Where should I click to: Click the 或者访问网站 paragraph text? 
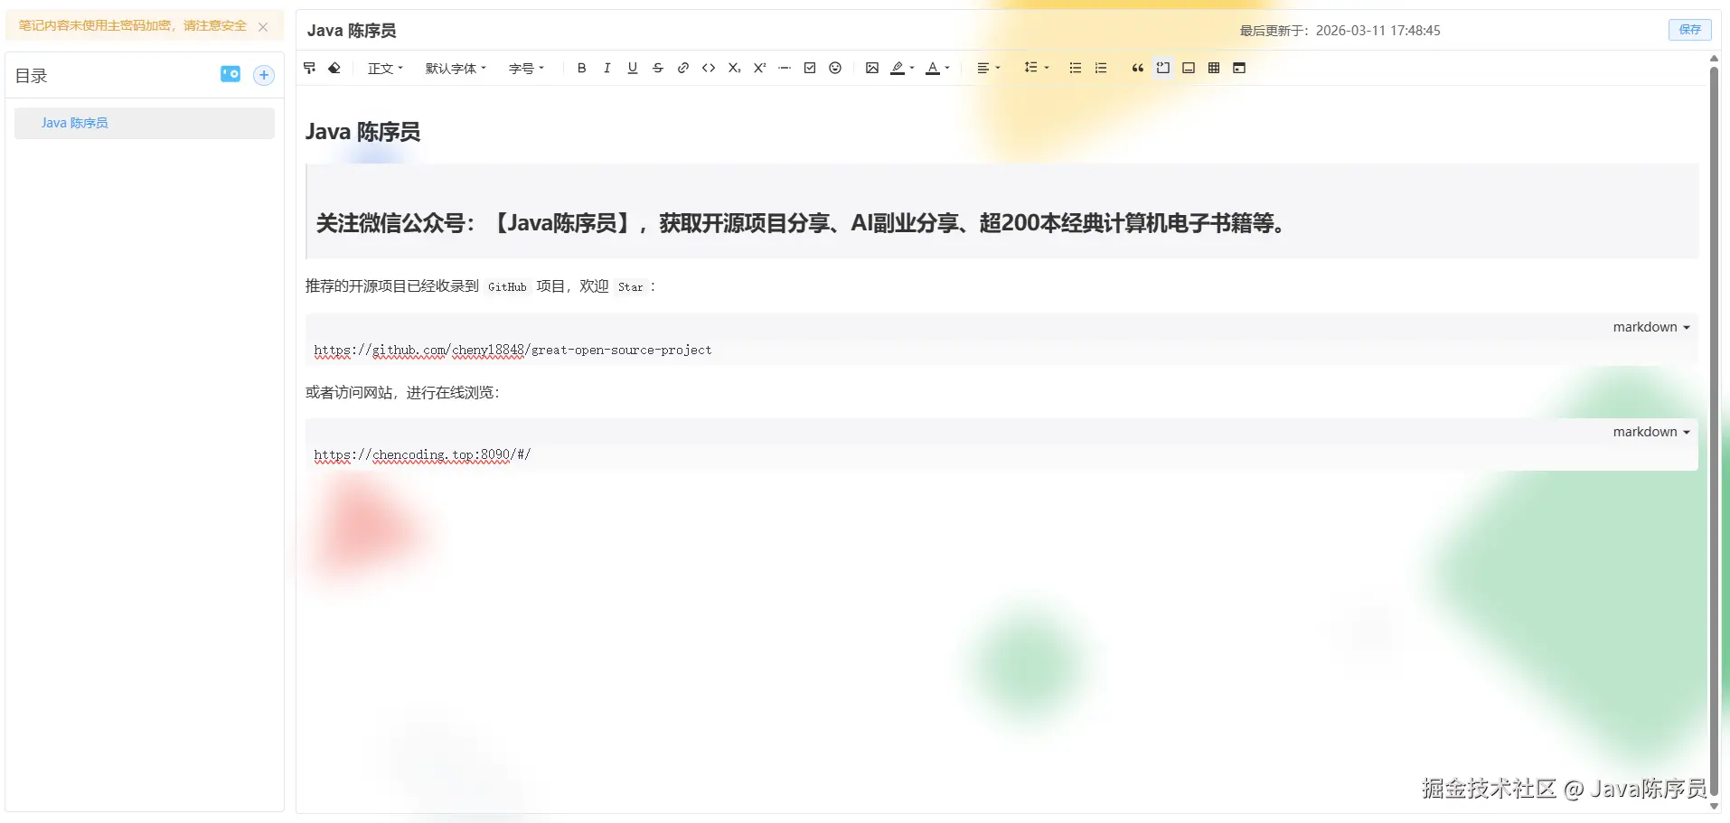(402, 392)
